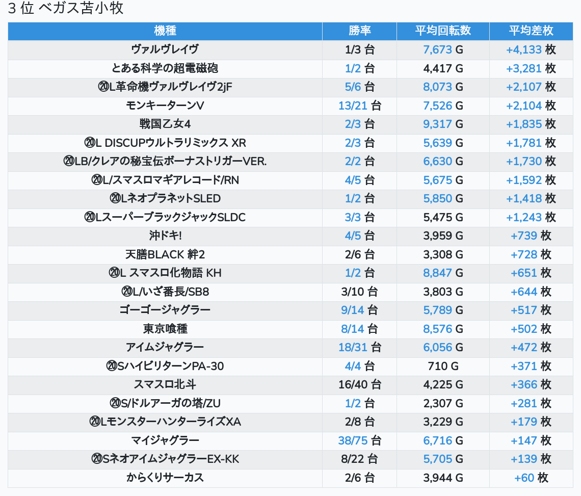Select the 戦国乙女4 machine name
The width and height of the screenshot is (581, 496).
tap(165, 124)
